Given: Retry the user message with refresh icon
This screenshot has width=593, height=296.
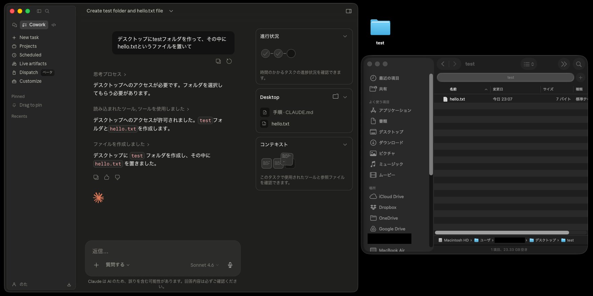Looking at the screenshot, I should (x=229, y=61).
